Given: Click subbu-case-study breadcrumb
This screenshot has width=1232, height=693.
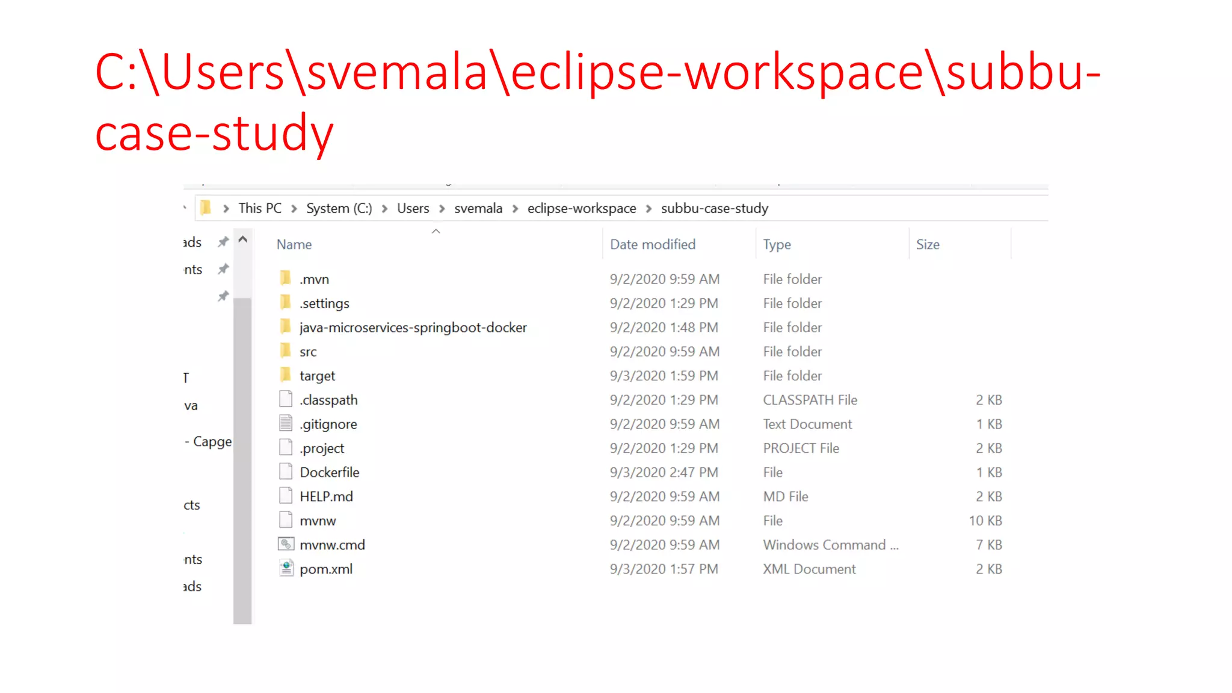Looking at the screenshot, I should [715, 208].
